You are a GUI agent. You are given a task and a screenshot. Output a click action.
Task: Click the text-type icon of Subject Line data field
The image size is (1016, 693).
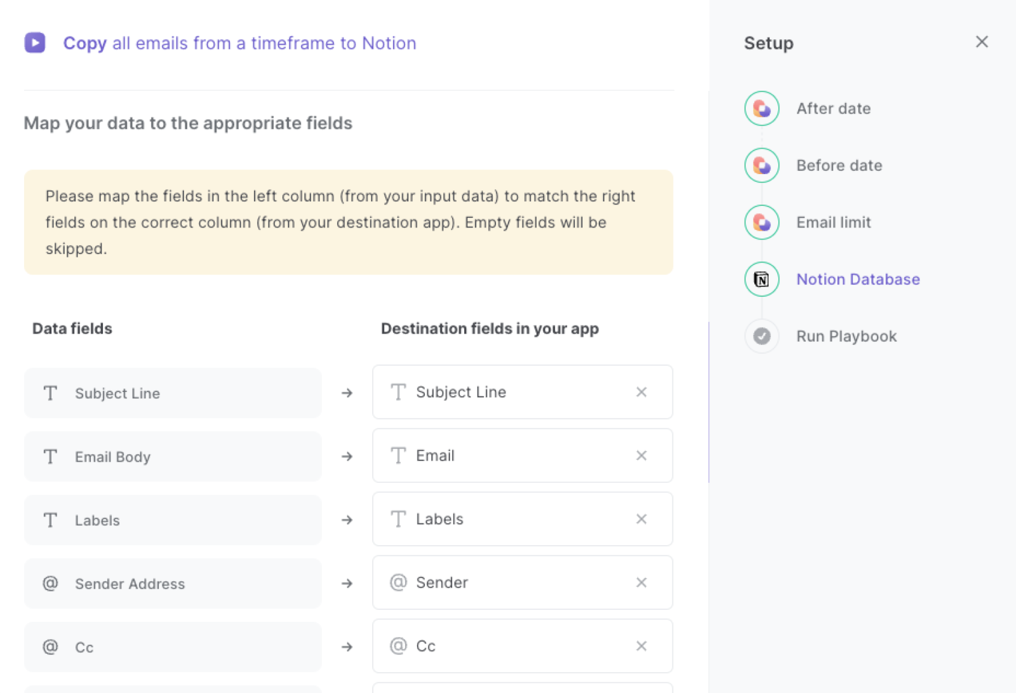tap(50, 393)
